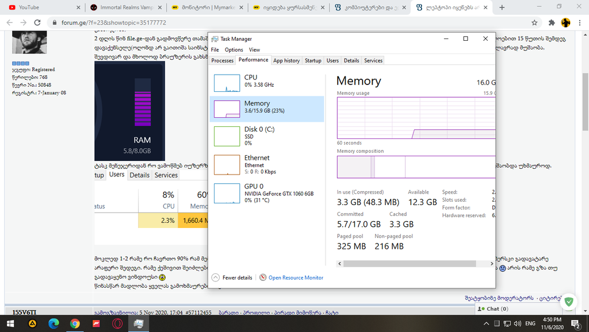Select the GPU 0 NVIDIA GeForce entry
Screen dimensions: 589x332
pos(267,193)
